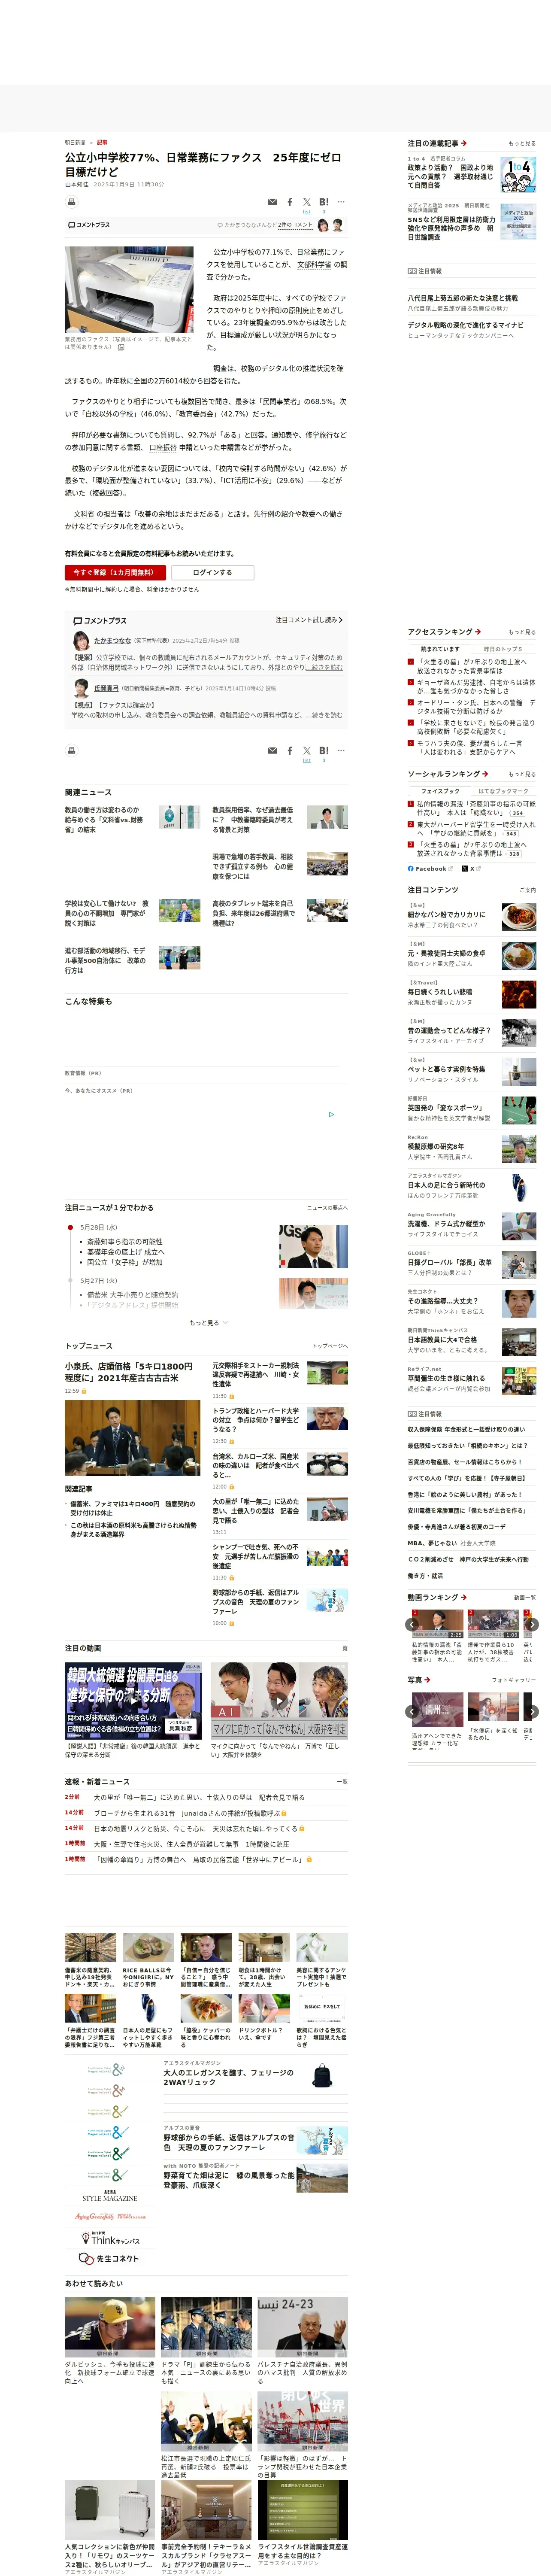Click the ログインする button
Screen dimensions: 551x2576
(212, 573)
